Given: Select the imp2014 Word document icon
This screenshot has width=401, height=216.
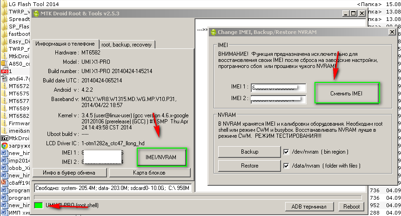Looking at the screenshot, I should [x=4, y=161].
